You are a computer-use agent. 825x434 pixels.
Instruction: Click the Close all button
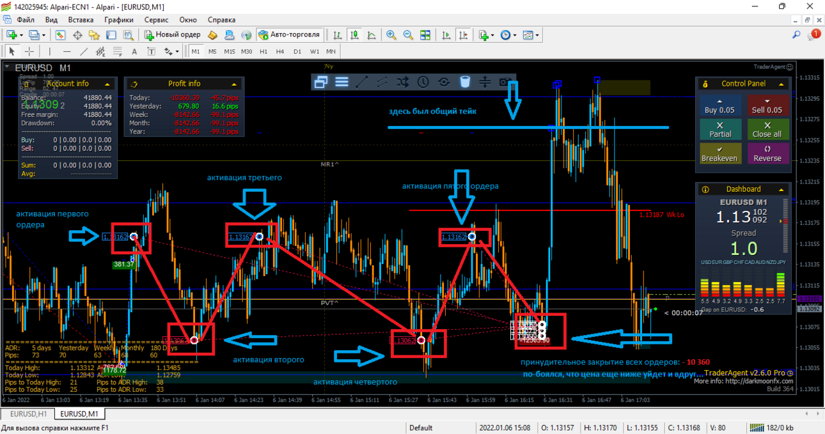pyautogui.click(x=767, y=130)
